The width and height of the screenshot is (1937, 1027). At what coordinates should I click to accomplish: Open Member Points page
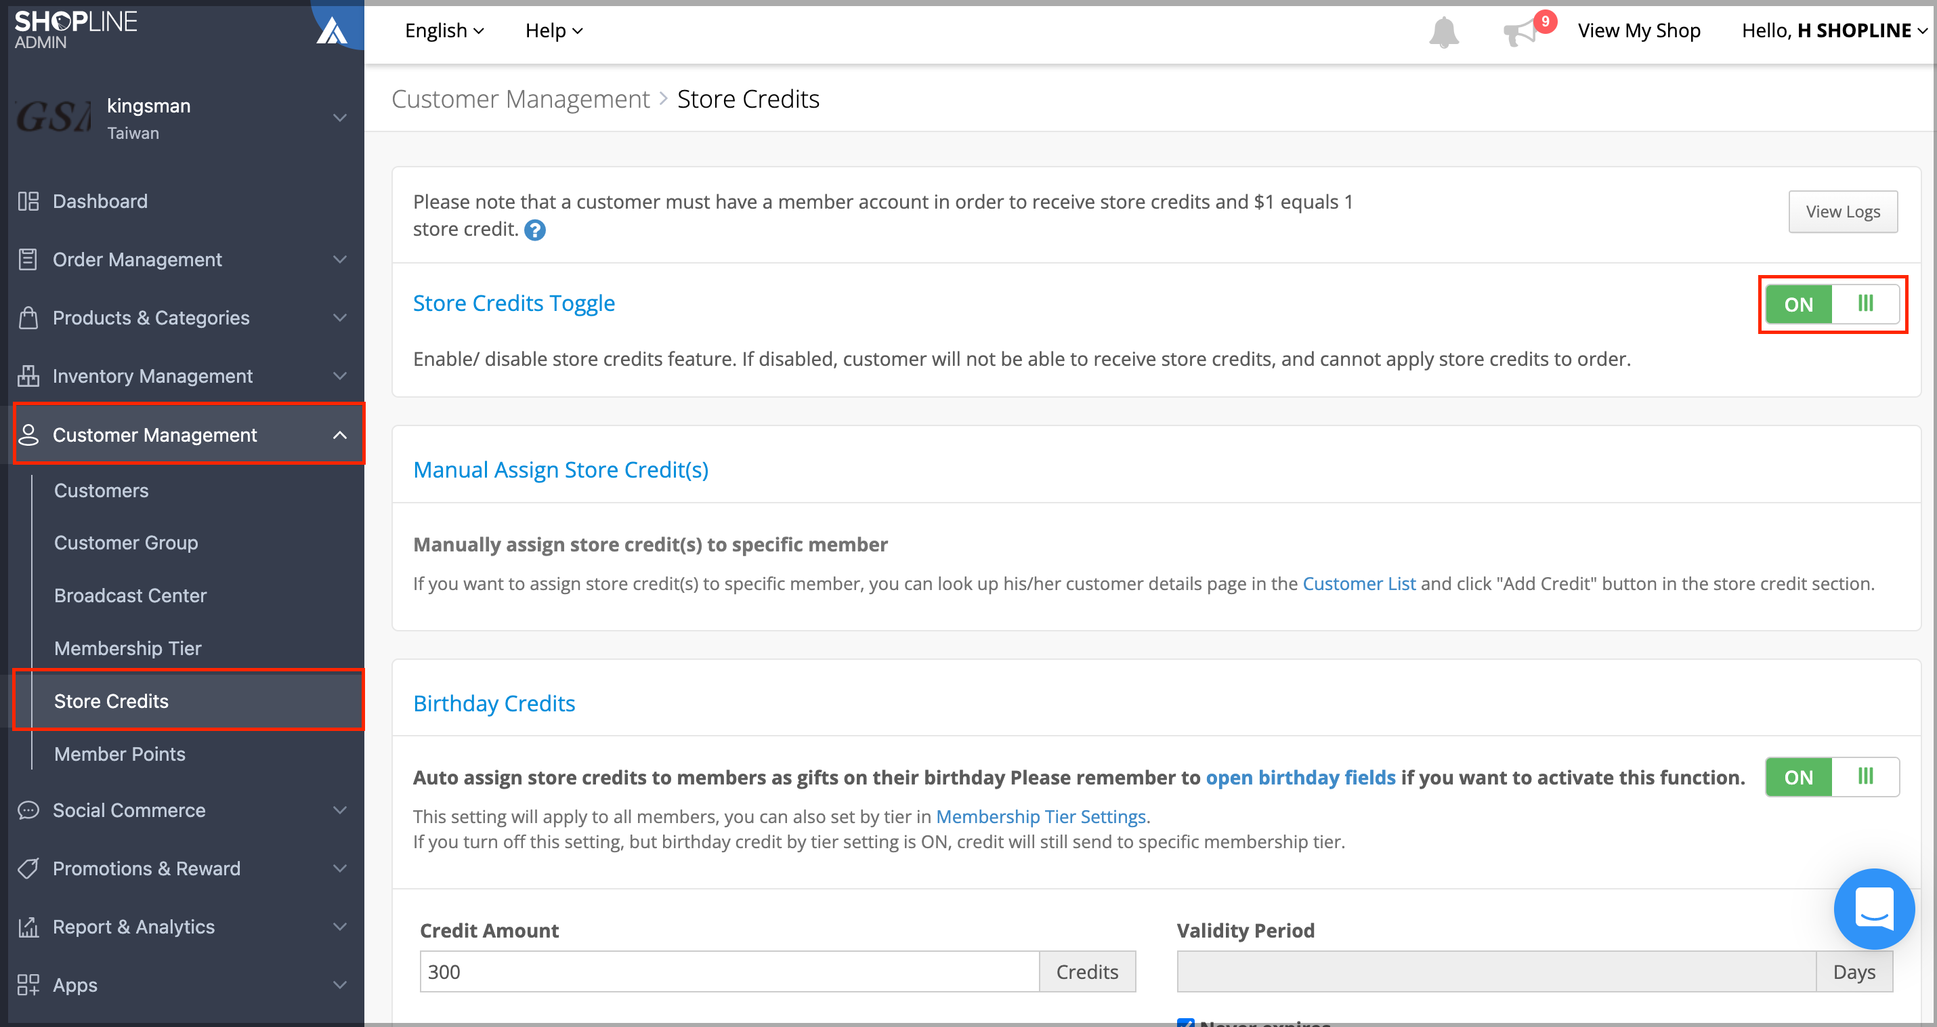120,753
